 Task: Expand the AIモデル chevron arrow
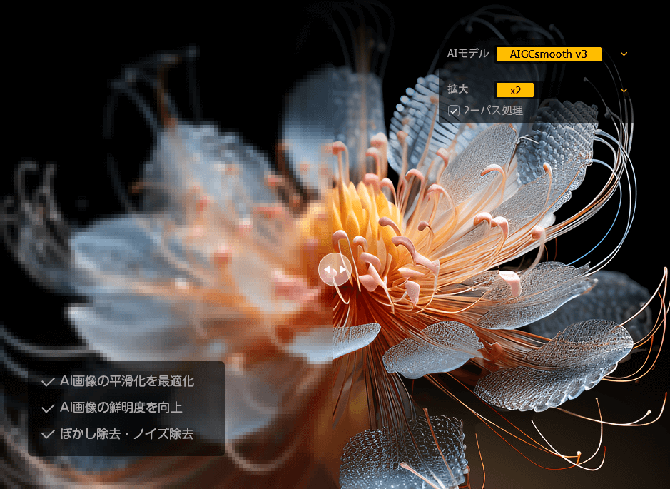pyautogui.click(x=624, y=54)
